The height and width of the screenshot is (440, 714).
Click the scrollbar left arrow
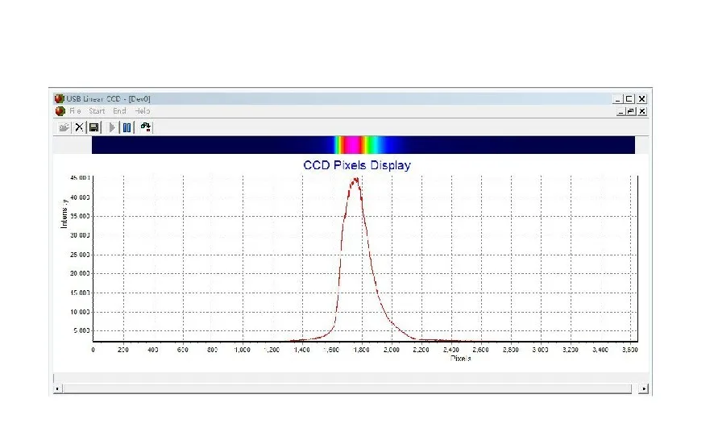(57, 389)
